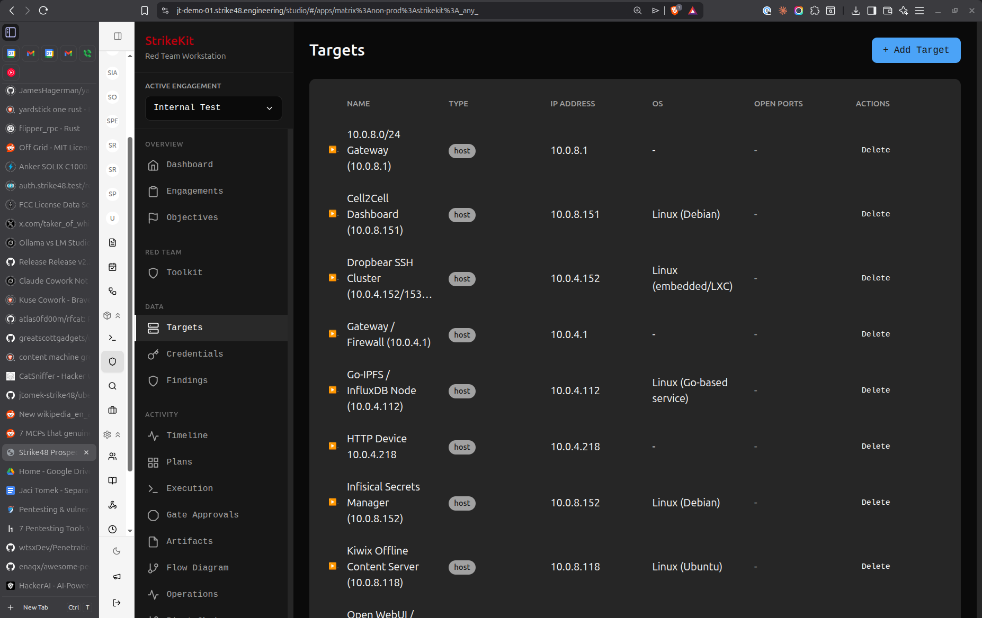
Task: Click the terminal icon in narrow sidebar
Action: [112, 338]
